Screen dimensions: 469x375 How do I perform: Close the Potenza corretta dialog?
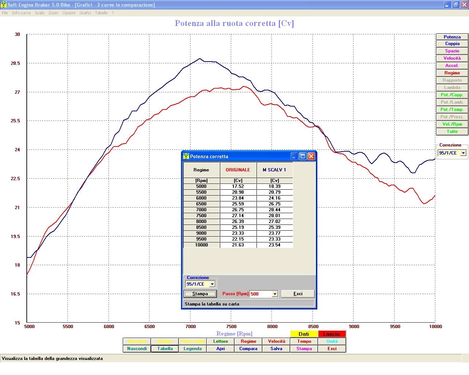click(311, 156)
